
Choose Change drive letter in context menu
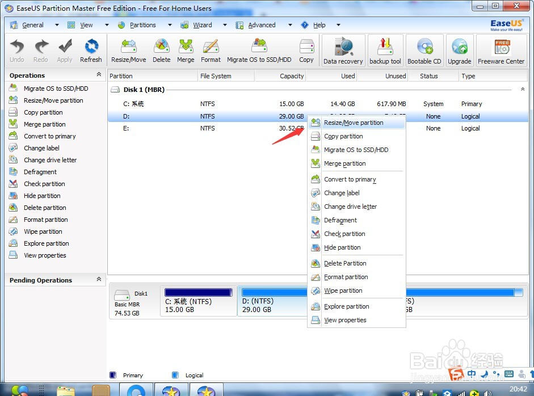(356, 207)
